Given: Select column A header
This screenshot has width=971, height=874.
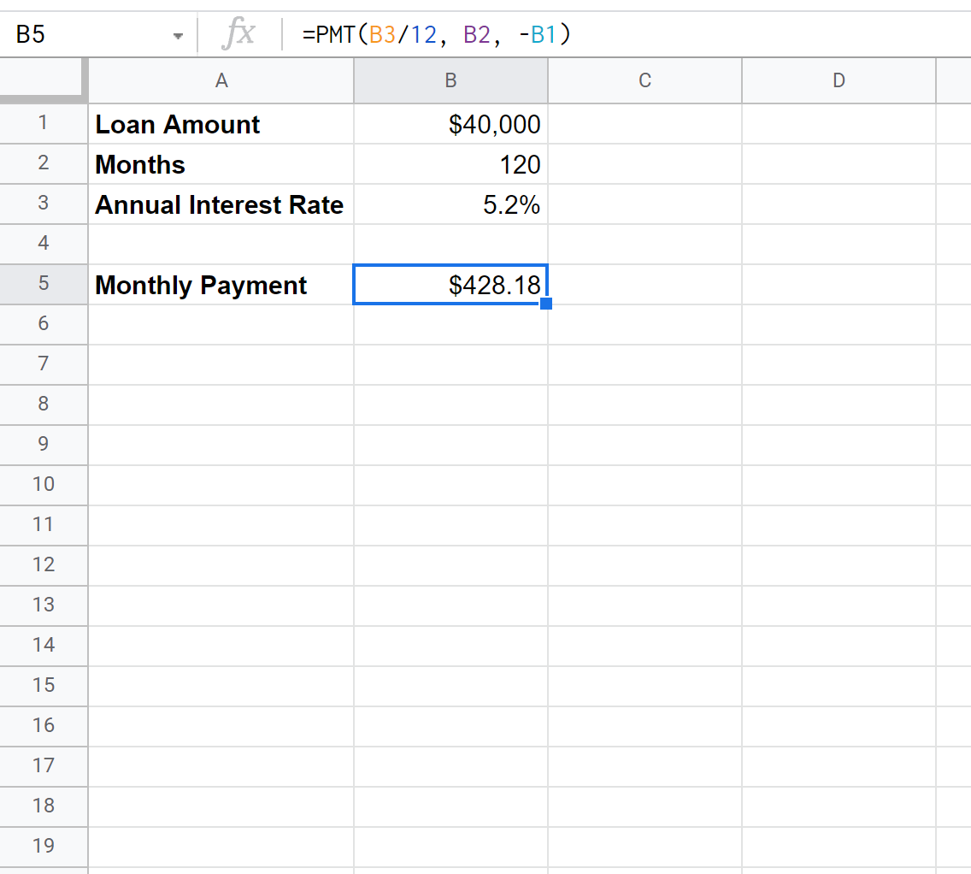Looking at the screenshot, I should tap(221, 80).
